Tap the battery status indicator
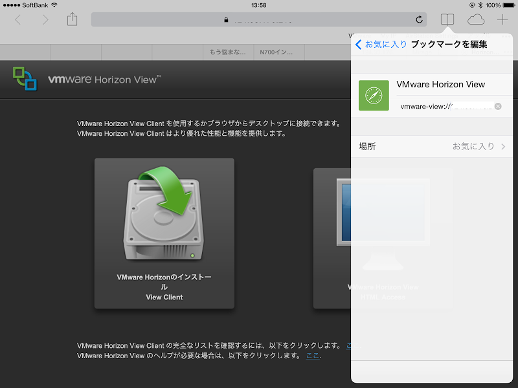Image resolution: width=518 pixels, height=388 pixels. tap(508, 5)
